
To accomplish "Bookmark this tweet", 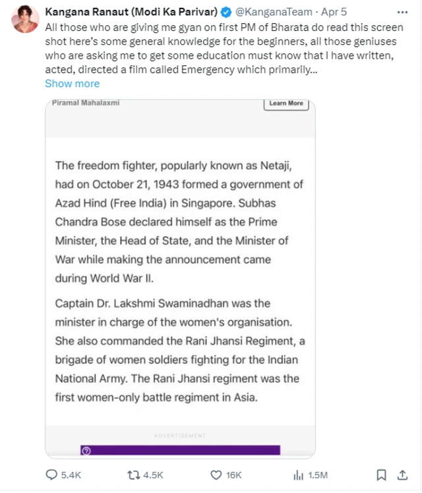I will click(x=381, y=475).
